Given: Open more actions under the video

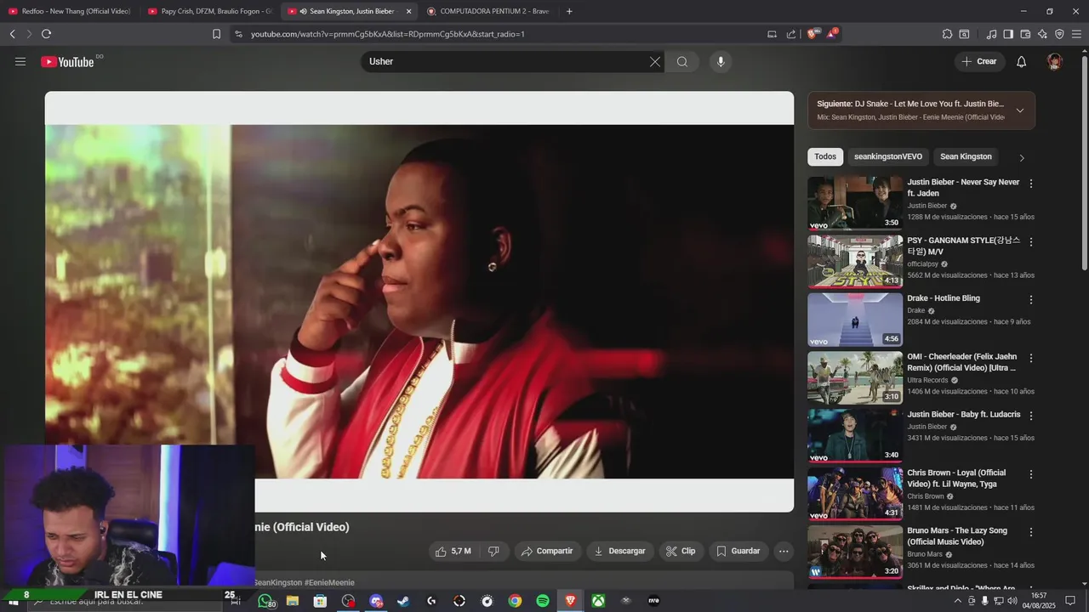Looking at the screenshot, I should (x=784, y=551).
